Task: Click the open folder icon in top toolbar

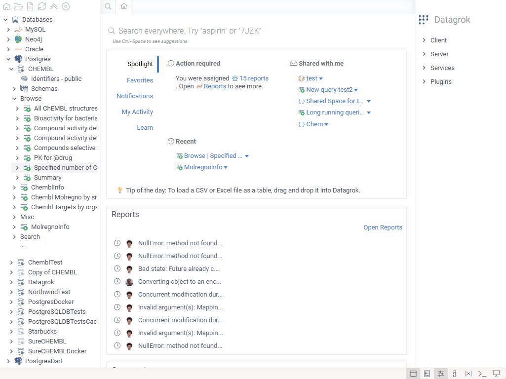Action: tap(18, 6)
